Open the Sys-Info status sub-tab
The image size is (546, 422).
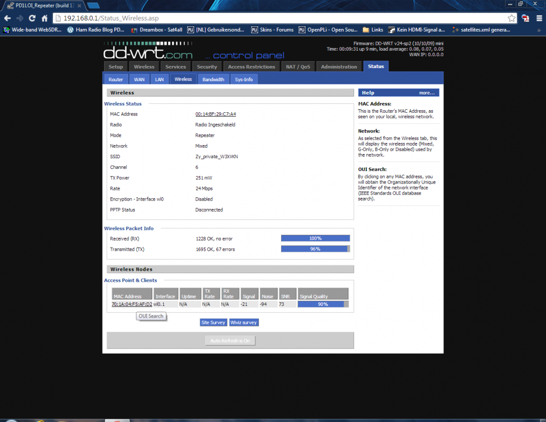[x=244, y=80]
